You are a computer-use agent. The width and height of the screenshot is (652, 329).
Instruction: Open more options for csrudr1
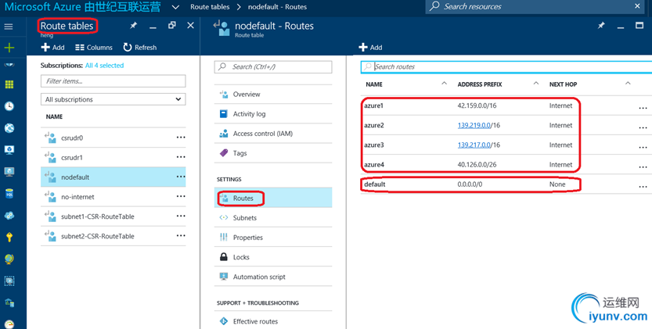point(181,157)
